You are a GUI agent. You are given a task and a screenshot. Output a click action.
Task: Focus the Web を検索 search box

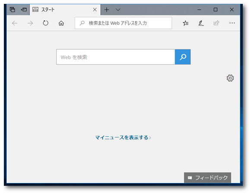[x=116, y=57]
